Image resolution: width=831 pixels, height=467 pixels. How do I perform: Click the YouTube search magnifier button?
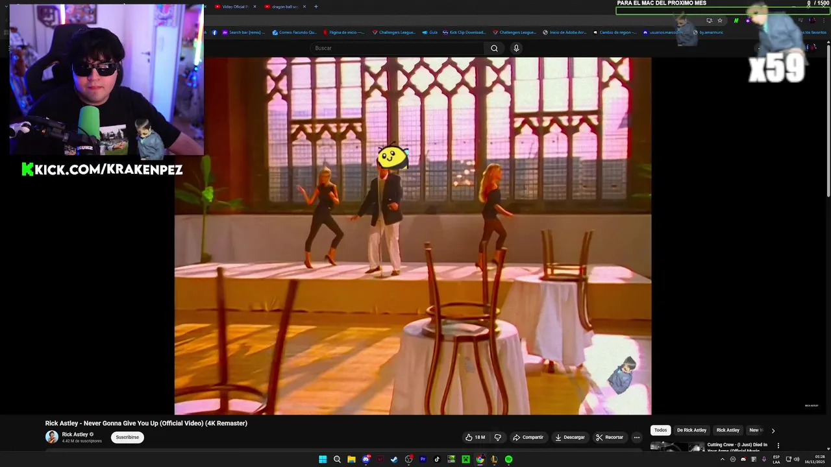[x=494, y=48]
